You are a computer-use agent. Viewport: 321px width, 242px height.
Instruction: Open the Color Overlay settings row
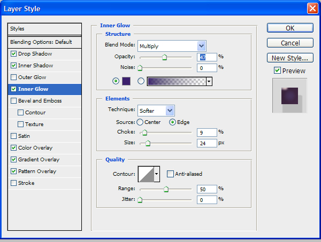pos(44,148)
